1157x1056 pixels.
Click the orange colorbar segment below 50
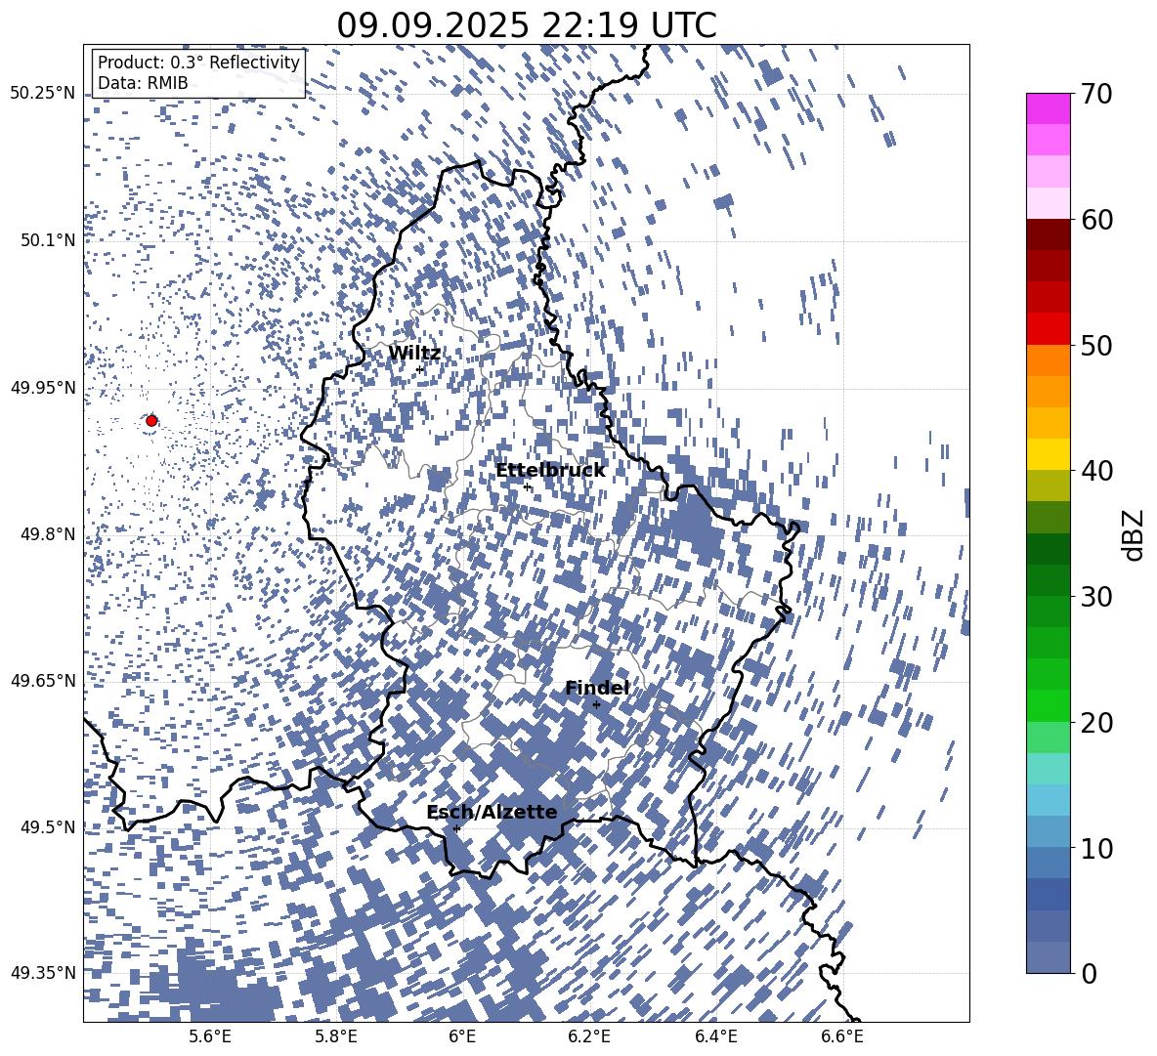tap(1048, 360)
